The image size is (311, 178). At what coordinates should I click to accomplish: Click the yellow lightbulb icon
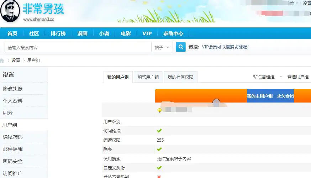[159, 110]
